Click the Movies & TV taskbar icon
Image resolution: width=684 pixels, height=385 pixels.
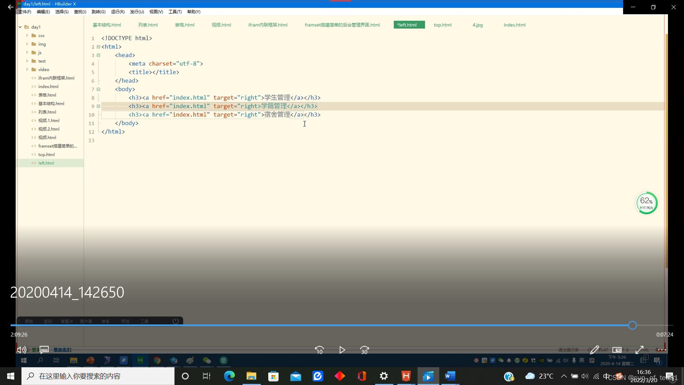click(x=428, y=376)
